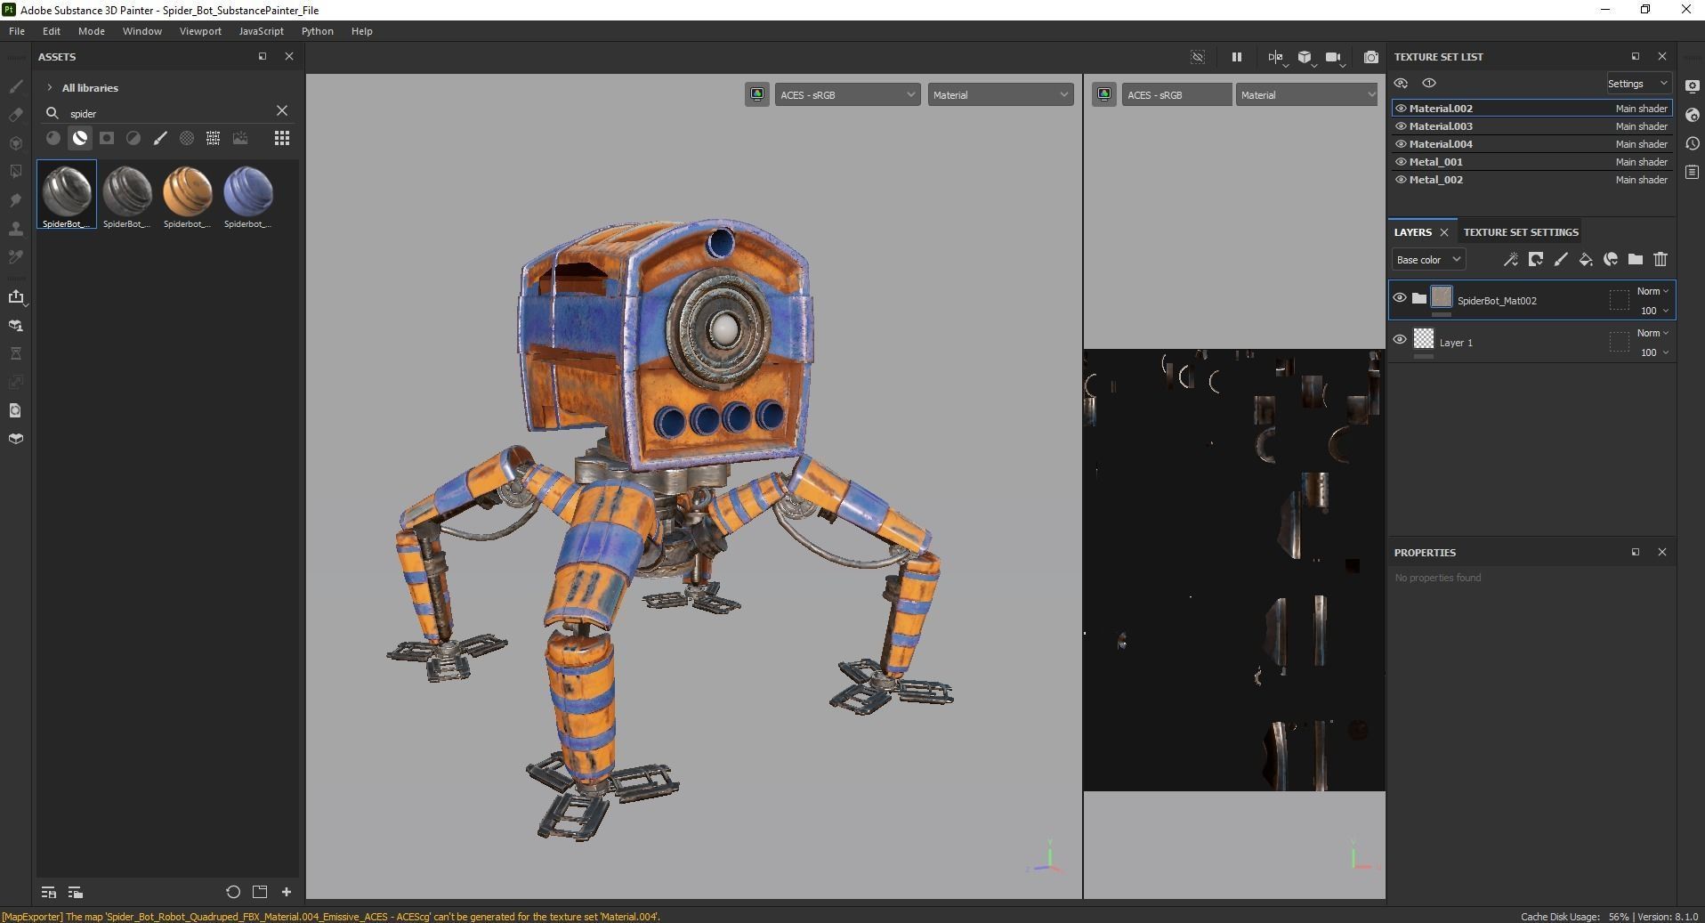The width and height of the screenshot is (1705, 923).
Task: Select the Eraser tool
Action: click(15, 115)
